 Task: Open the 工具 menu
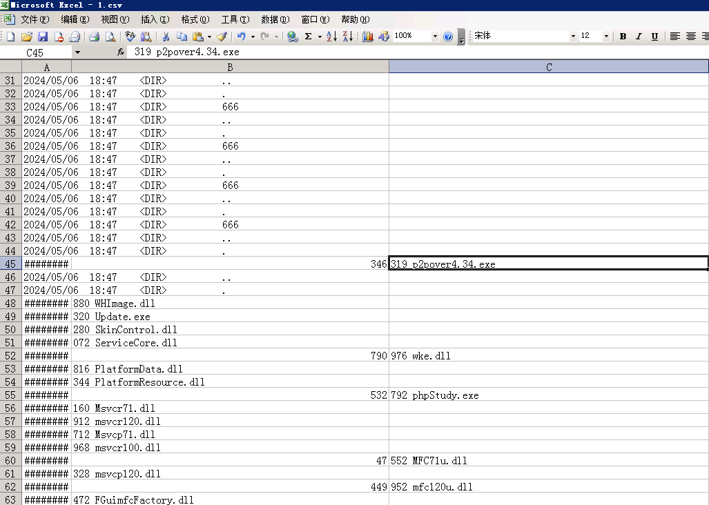235,19
